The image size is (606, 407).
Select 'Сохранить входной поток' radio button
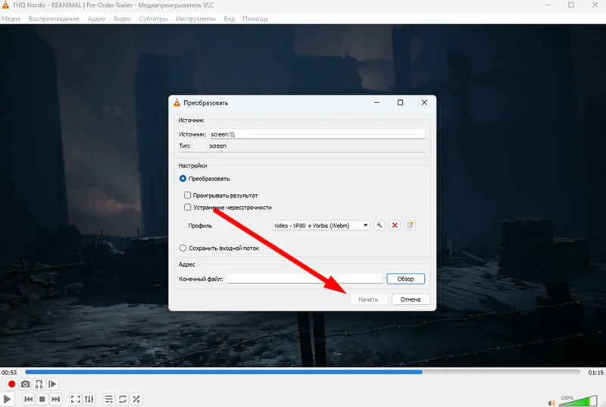coord(183,248)
